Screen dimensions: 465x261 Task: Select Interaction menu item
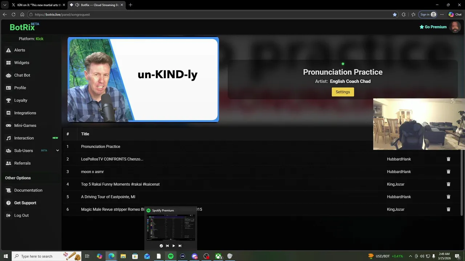(24, 138)
